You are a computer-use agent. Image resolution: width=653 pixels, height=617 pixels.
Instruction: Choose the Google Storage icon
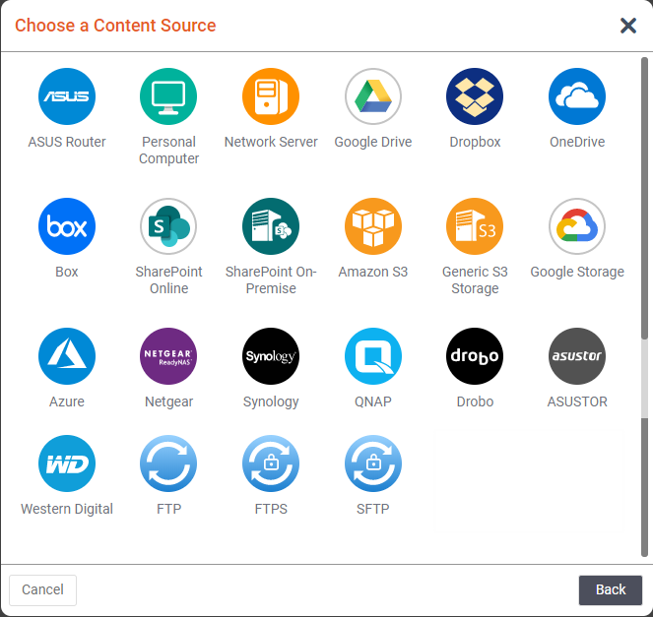[577, 226]
